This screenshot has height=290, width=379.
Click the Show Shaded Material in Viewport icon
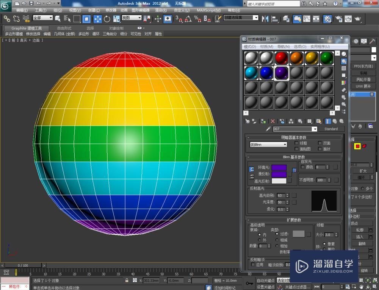pyautogui.click(x=318, y=121)
